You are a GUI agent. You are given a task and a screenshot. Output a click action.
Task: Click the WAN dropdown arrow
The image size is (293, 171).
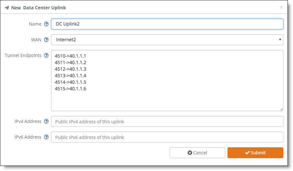click(280, 39)
